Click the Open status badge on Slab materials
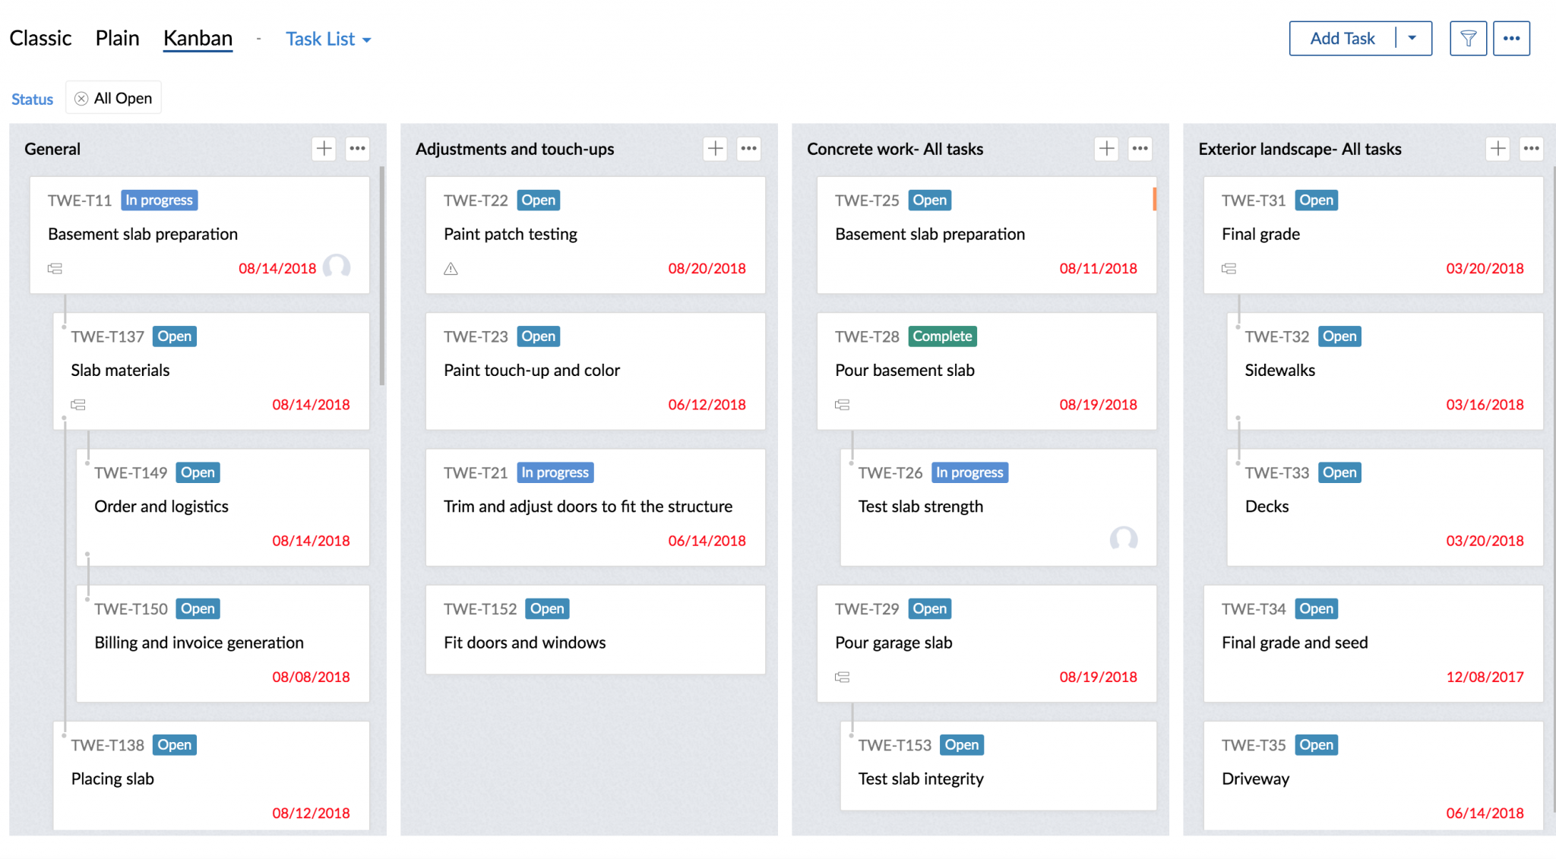The image size is (1556, 859). [174, 336]
